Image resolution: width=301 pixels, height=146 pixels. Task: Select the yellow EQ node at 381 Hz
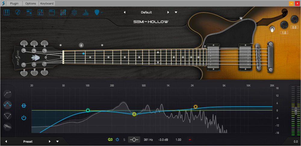pos(134,114)
